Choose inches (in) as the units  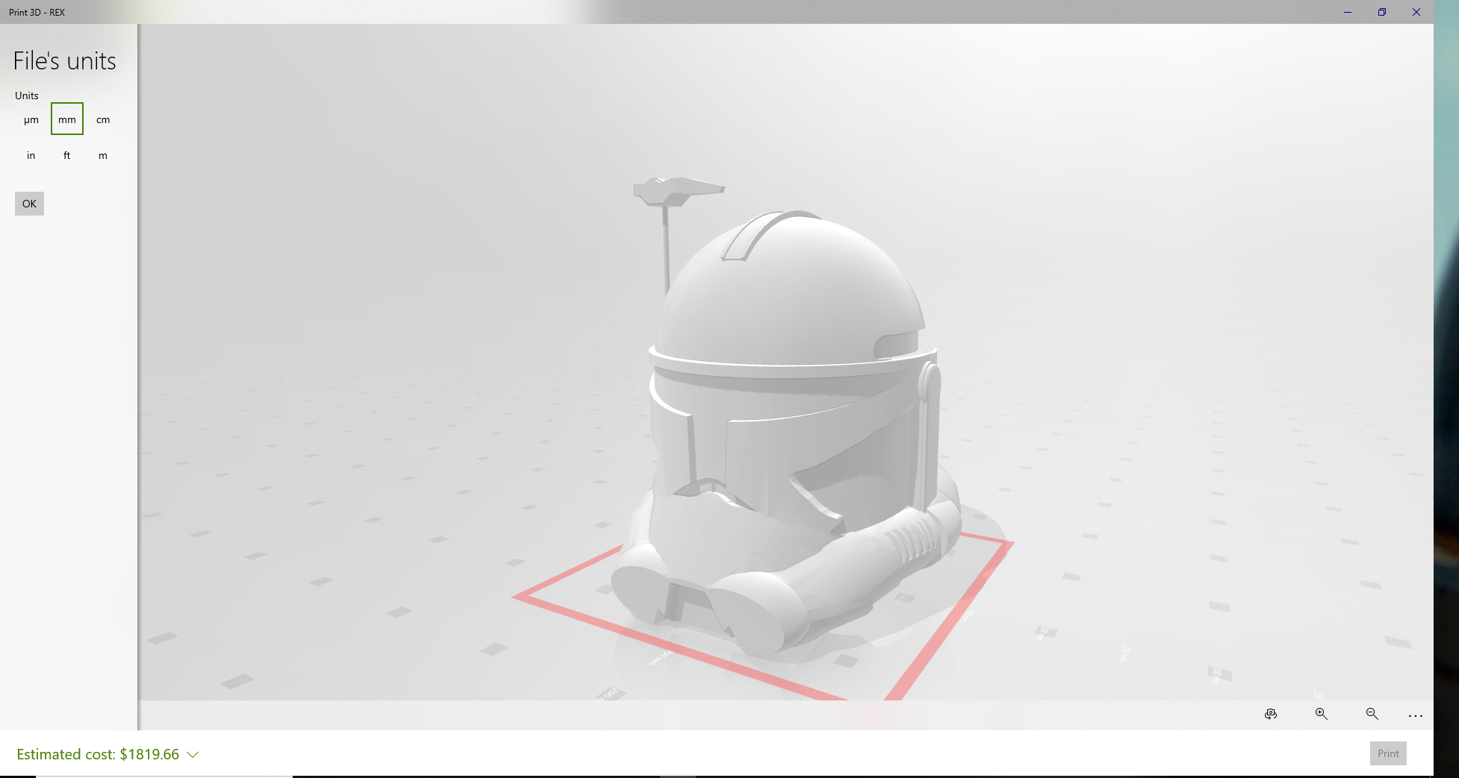point(31,155)
